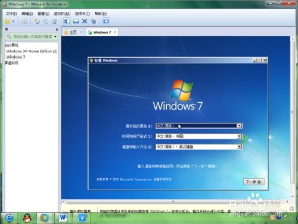Switch to the 主页 home tab
The height and width of the screenshot is (224, 298).
(x=73, y=32)
